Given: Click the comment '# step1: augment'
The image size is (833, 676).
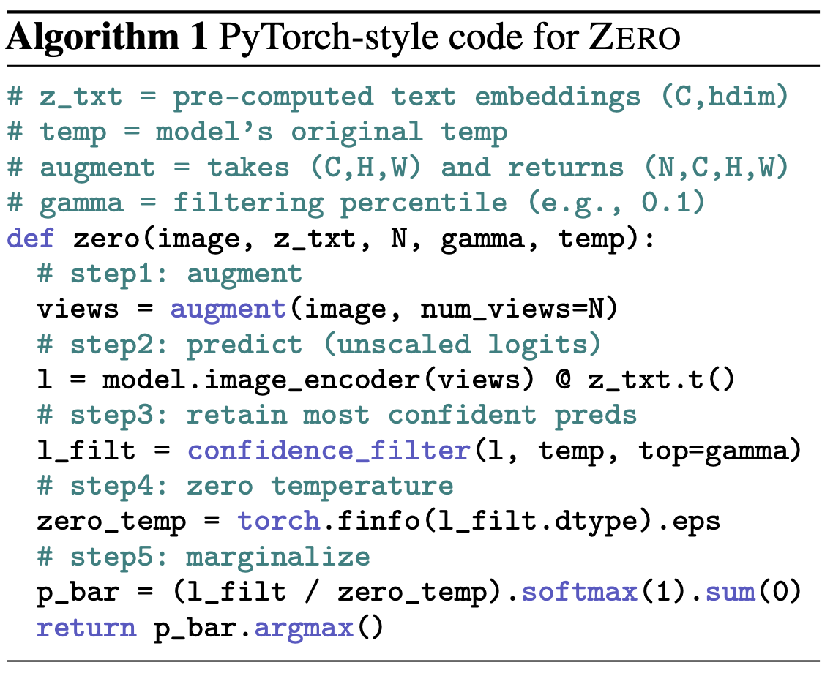Looking at the screenshot, I should pyautogui.click(x=170, y=274).
